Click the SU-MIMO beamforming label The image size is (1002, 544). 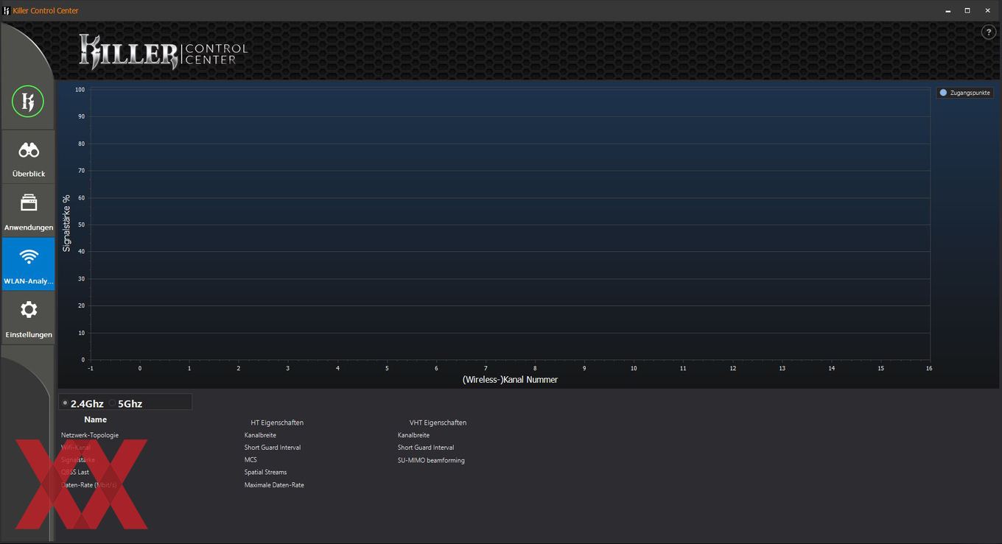coord(431,460)
